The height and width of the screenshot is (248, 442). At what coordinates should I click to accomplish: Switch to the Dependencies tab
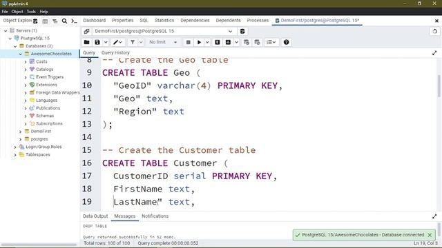coord(195,20)
